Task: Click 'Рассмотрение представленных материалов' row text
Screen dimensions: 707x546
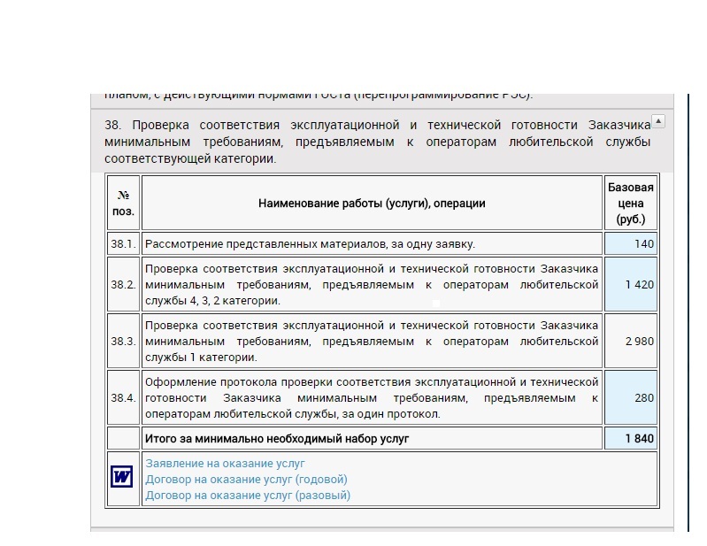Action: pyautogui.click(x=310, y=244)
